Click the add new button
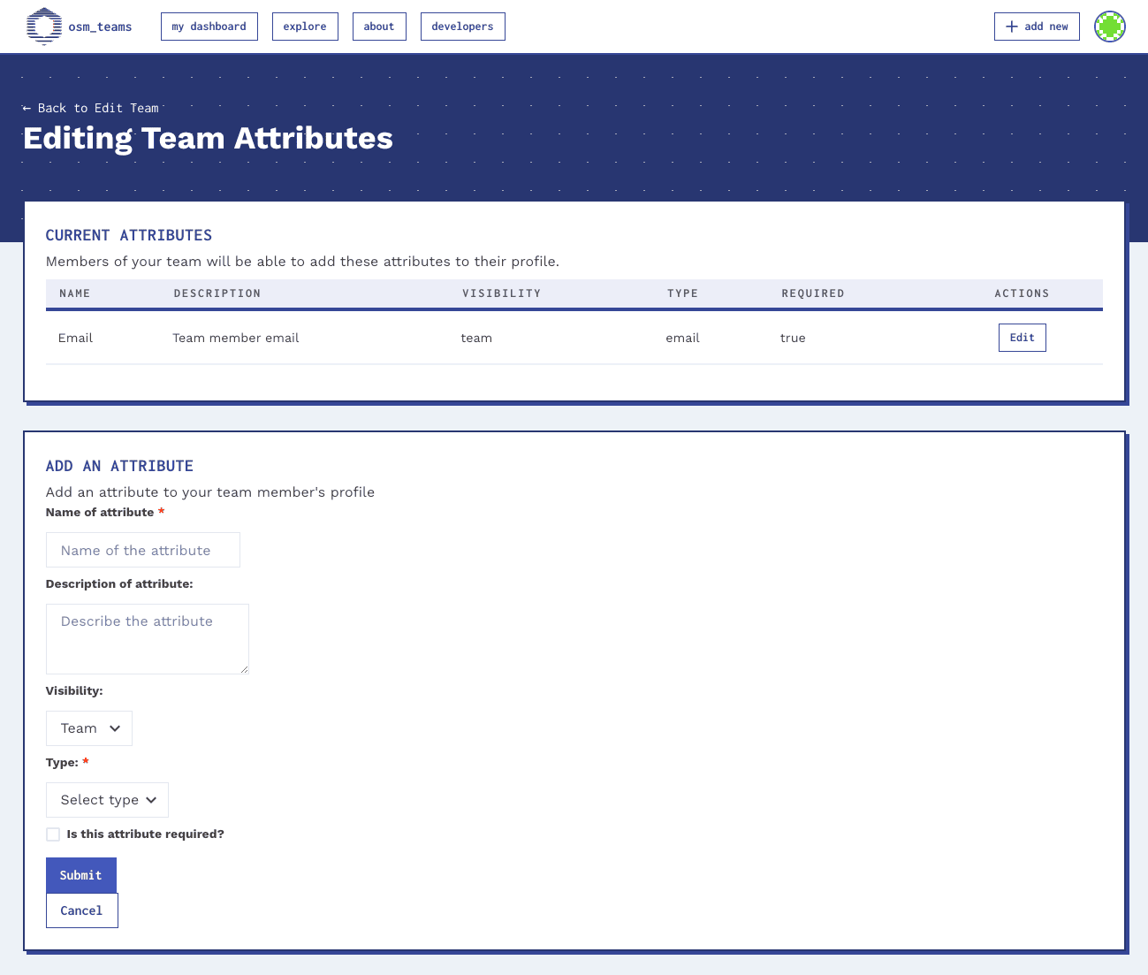Image resolution: width=1148 pixels, height=975 pixels. 1037,27
